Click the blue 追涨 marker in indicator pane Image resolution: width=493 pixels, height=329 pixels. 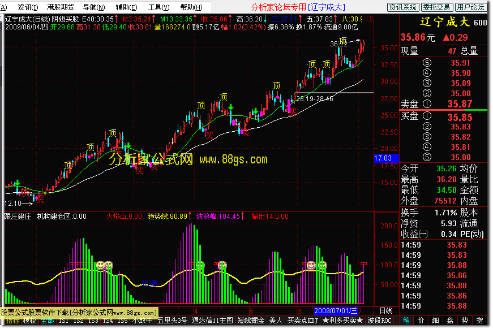point(149,283)
